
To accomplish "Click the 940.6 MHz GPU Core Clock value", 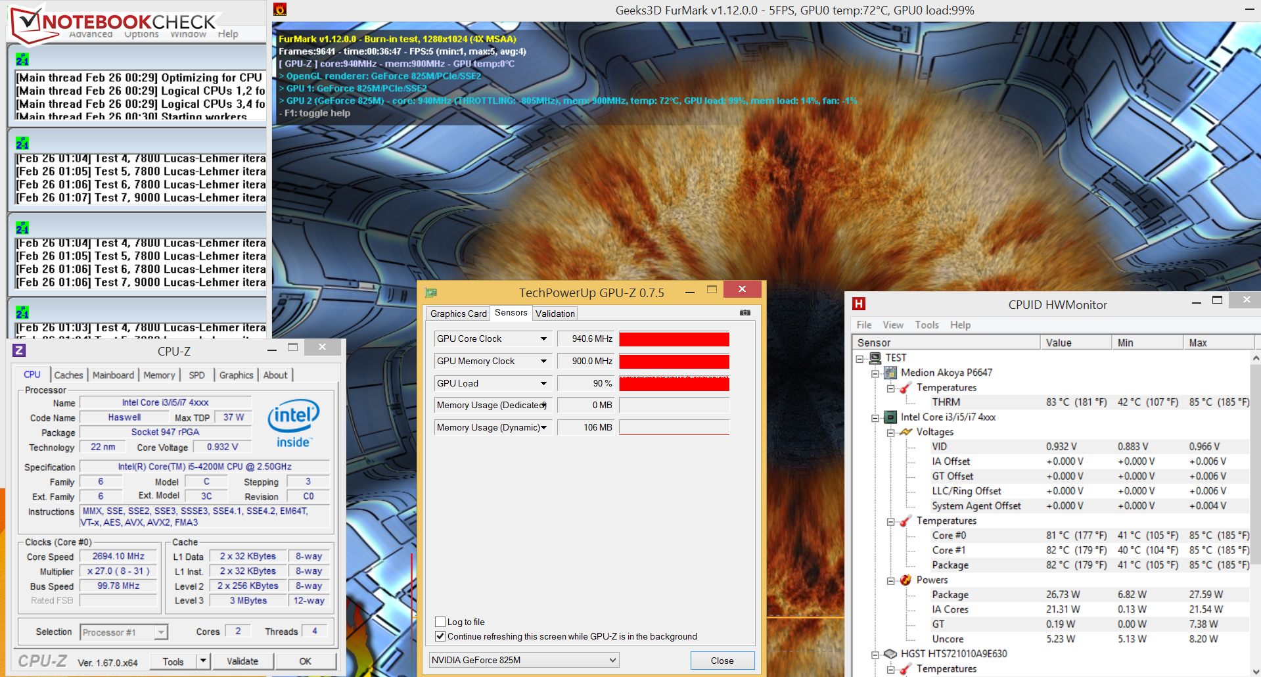I will [586, 338].
